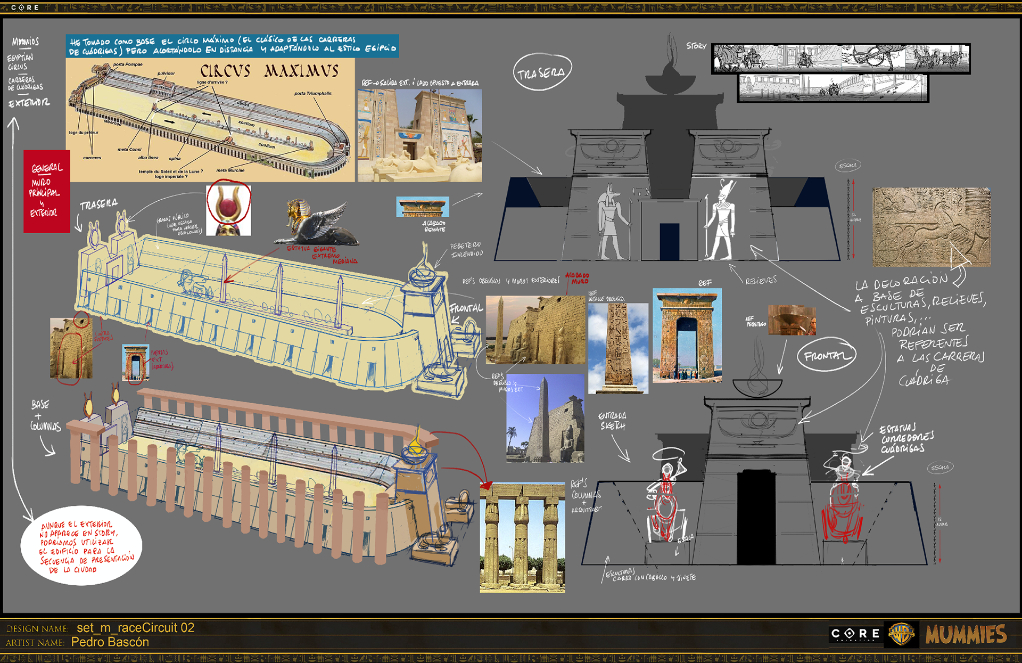Image resolution: width=1022 pixels, height=663 pixels.
Task: Click the 'Estatuas corredores cuadrigas' note
Action: pyautogui.click(x=906, y=438)
